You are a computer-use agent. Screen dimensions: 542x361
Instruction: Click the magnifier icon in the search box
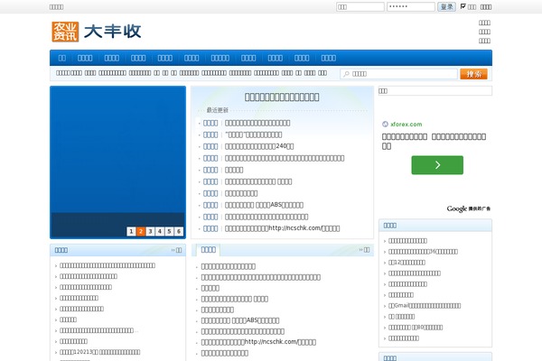[x=346, y=74]
